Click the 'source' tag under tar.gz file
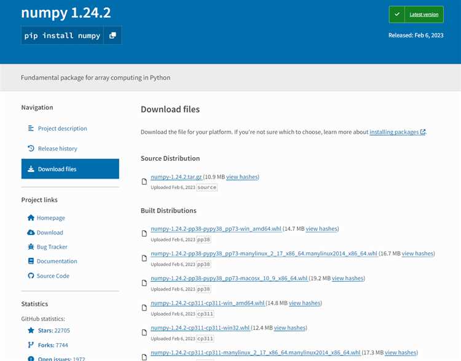461x361 pixels. click(x=207, y=187)
